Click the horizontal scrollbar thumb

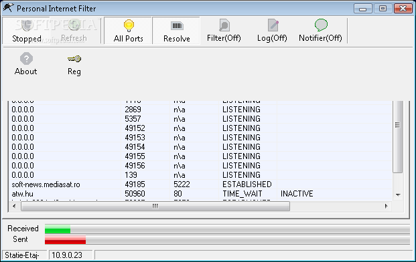tap(155, 206)
